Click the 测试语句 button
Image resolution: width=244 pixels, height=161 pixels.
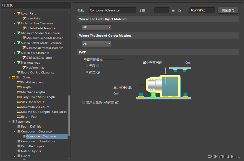[228, 10]
